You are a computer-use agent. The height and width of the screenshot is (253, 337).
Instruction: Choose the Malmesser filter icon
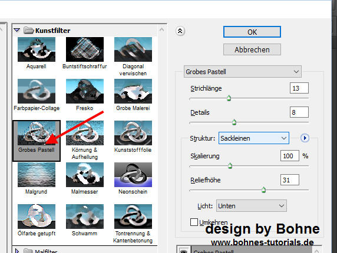85,175
